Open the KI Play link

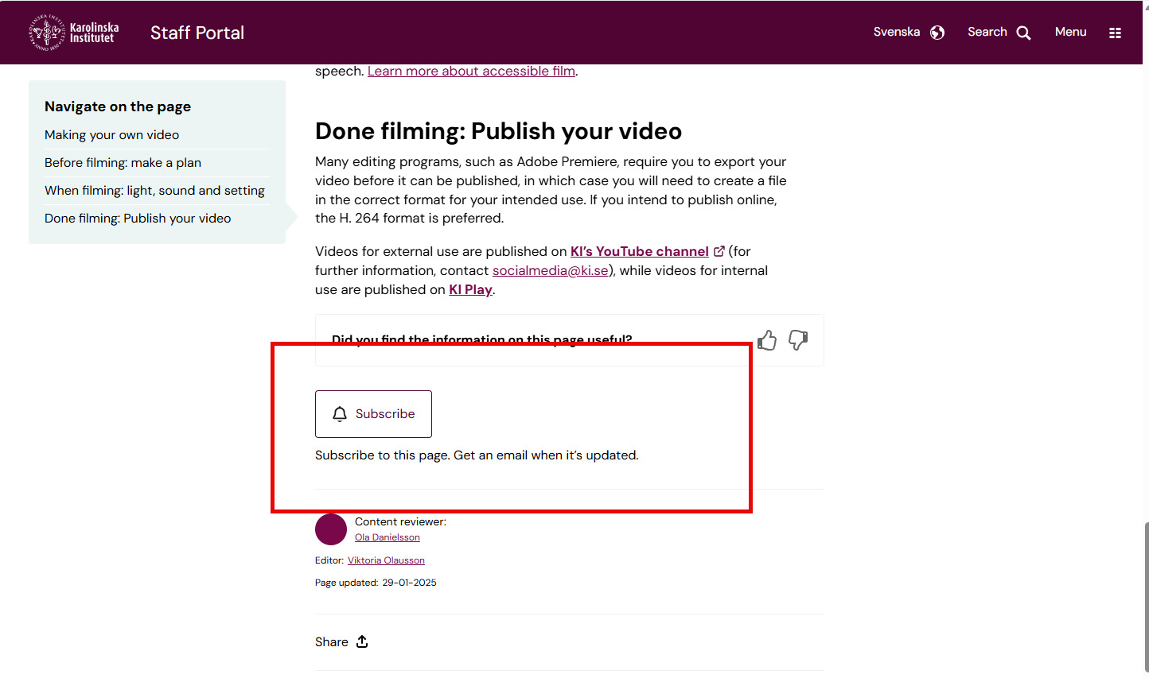click(x=469, y=289)
